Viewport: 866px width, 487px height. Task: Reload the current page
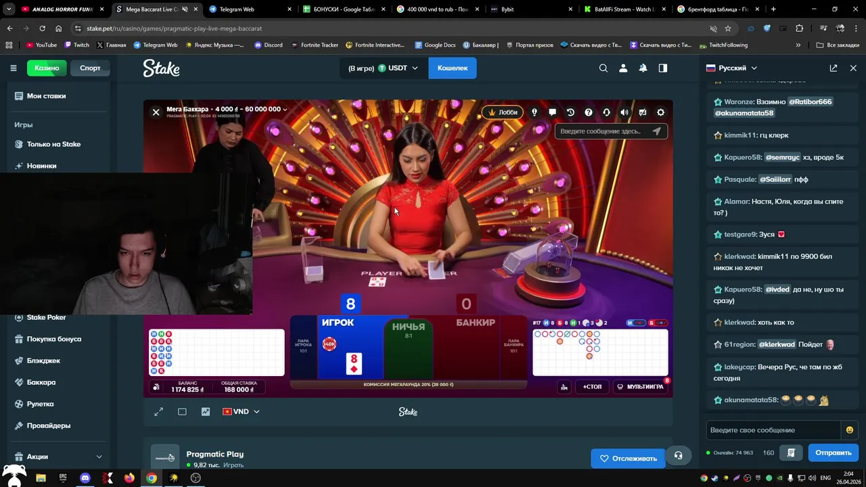point(42,28)
